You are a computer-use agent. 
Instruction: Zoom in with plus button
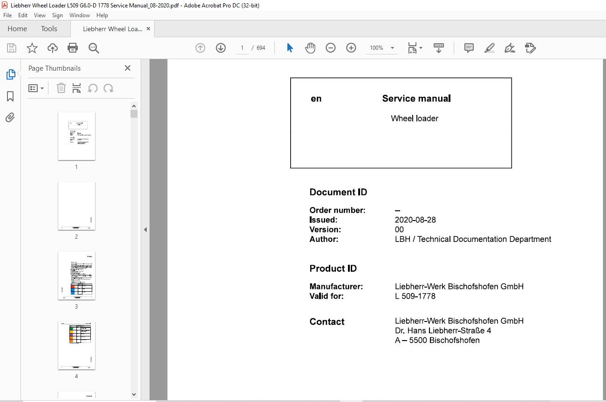pyautogui.click(x=351, y=48)
